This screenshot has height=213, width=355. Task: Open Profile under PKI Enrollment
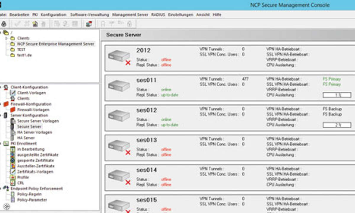(x=23, y=177)
